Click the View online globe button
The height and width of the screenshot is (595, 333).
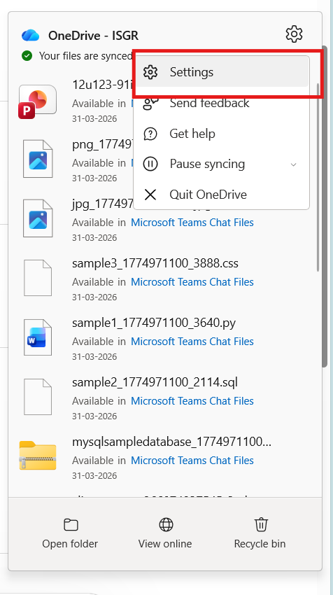(x=165, y=533)
